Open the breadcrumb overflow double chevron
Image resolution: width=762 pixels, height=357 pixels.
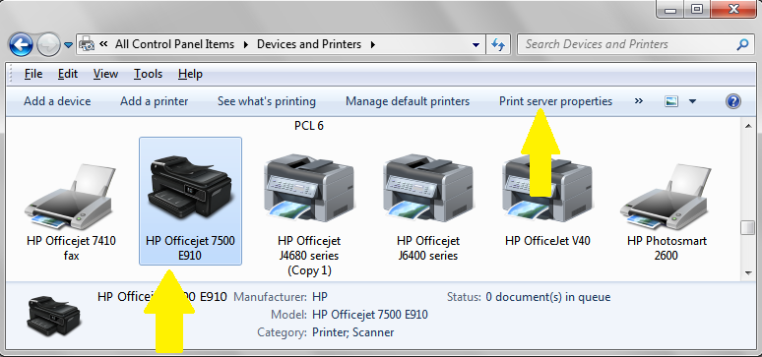[103, 44]
